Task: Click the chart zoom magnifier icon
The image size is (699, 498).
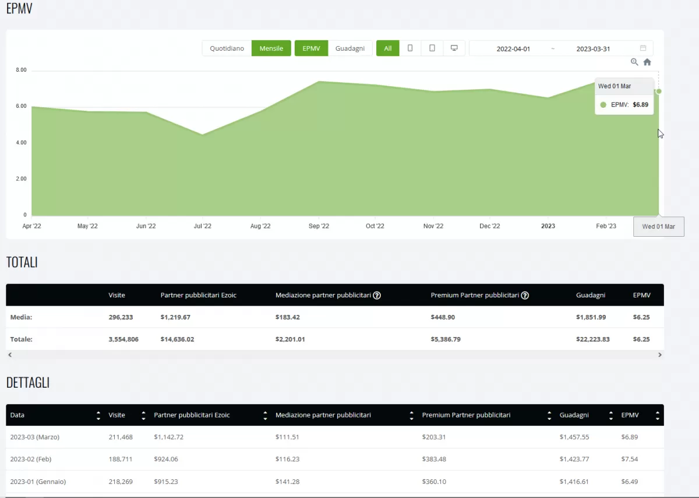Action: (635, 62)
